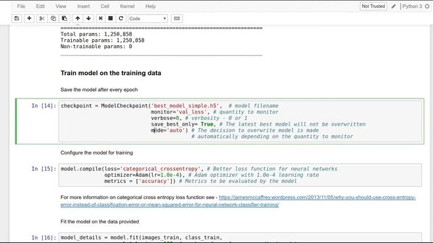Click 'Trainable params: 1,250,858' output line
This screenshot has width=433, height=243.
coord(102,40)
